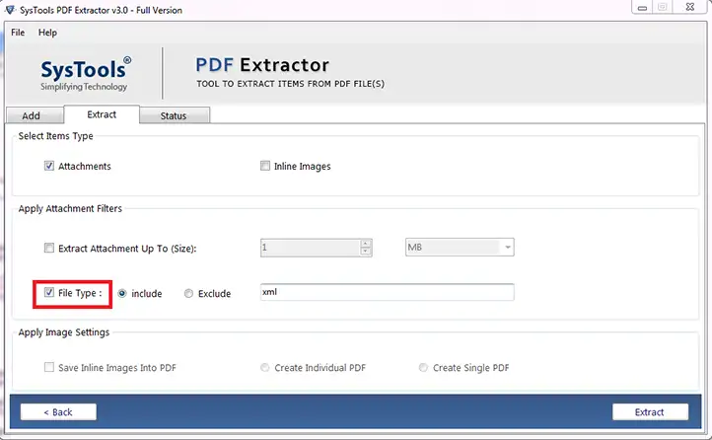712x440 pixels.
Task: Close the PDF Extractor window
Action: point(689,7)
